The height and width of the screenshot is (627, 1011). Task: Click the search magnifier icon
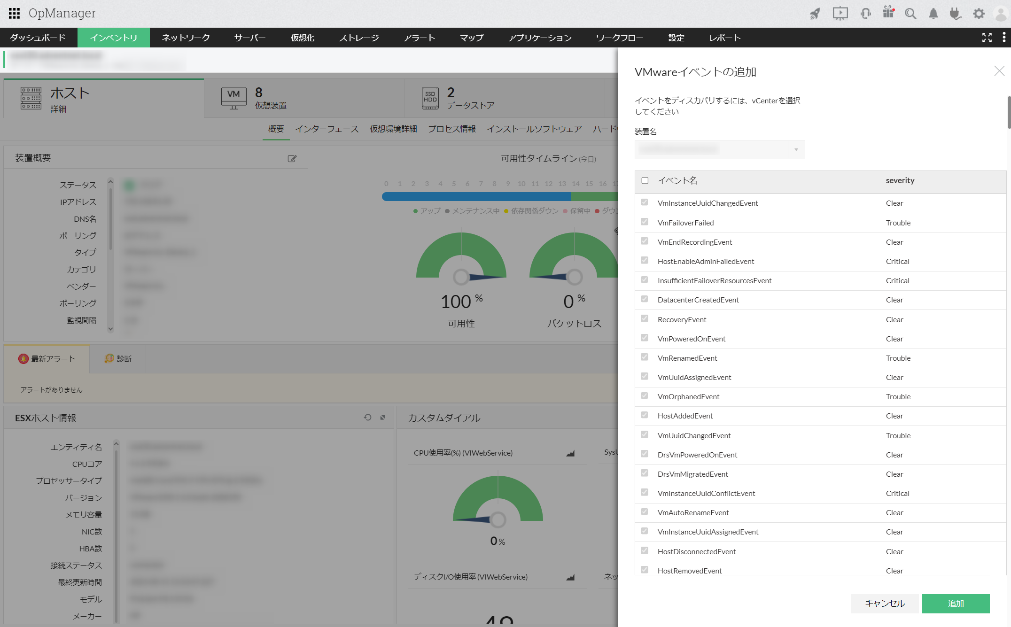[x=910, y=14]
